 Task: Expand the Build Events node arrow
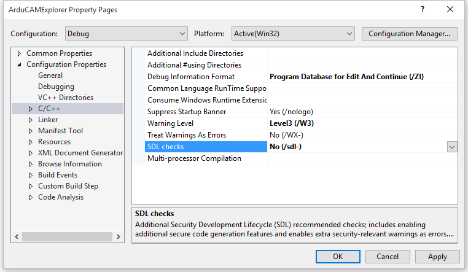point(31,175)
